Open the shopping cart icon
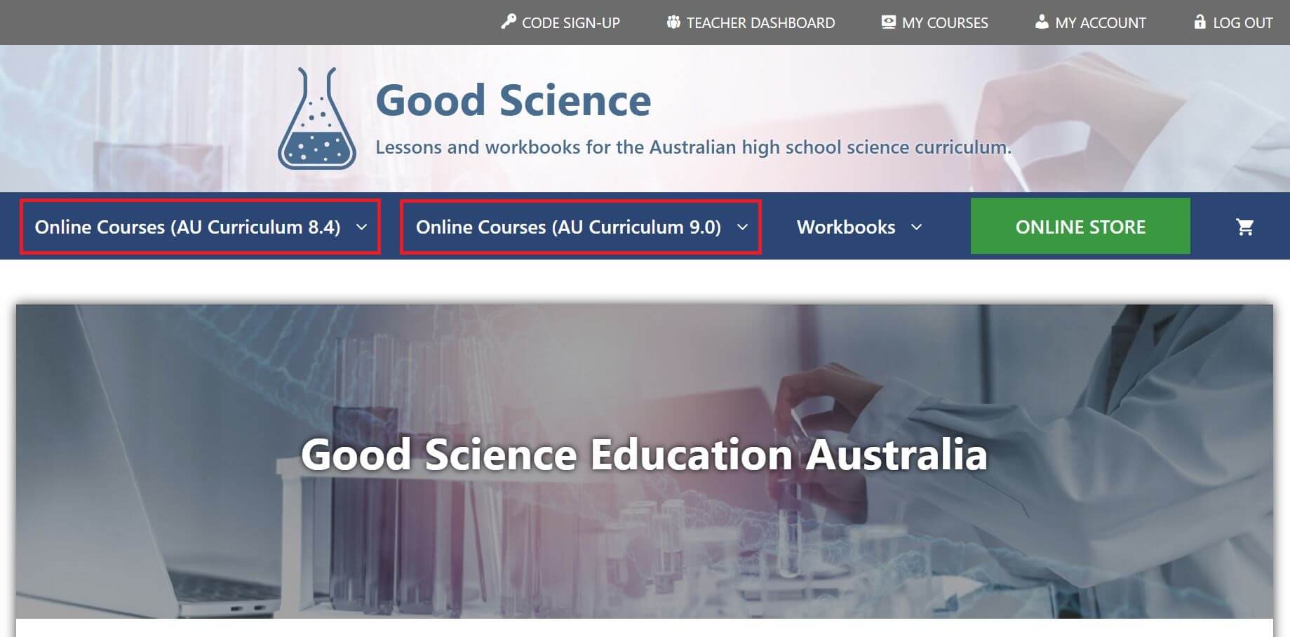 [1245, 227]
